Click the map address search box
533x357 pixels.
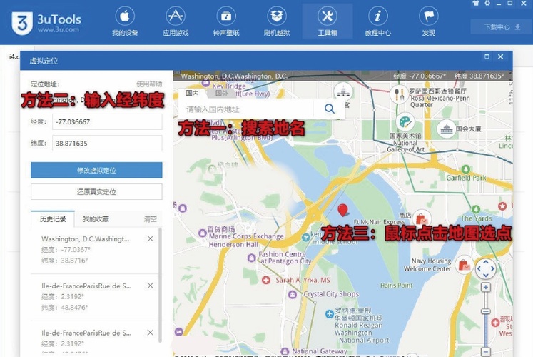coord(245,109)
